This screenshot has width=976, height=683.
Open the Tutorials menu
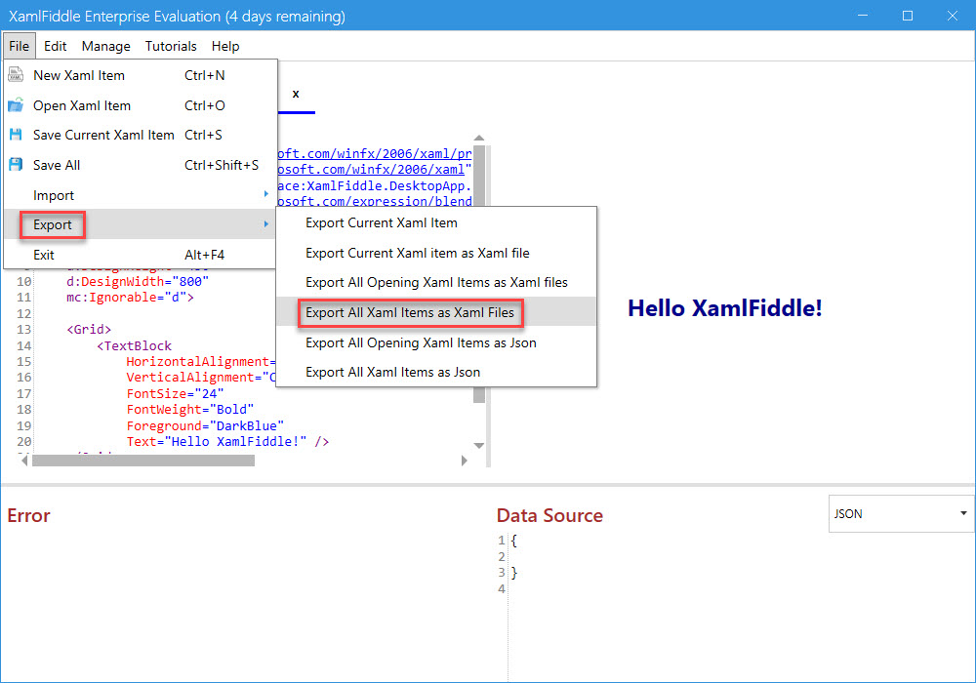click(171, 46)
